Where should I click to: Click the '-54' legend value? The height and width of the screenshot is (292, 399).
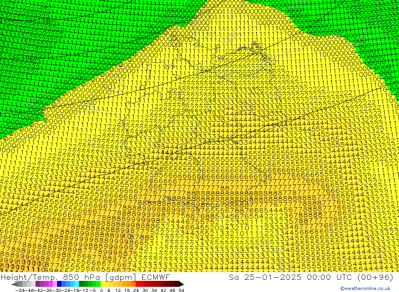click(20, 290)
